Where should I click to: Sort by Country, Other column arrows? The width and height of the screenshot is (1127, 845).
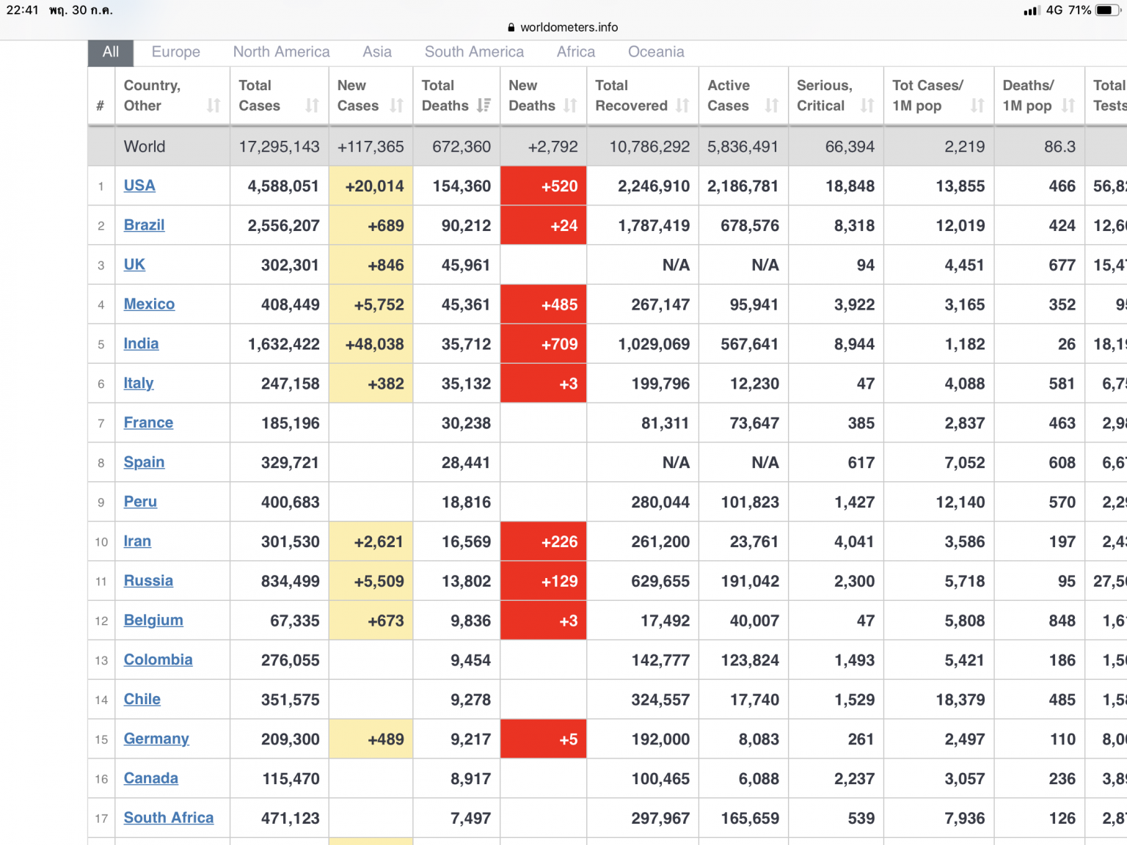214,106
